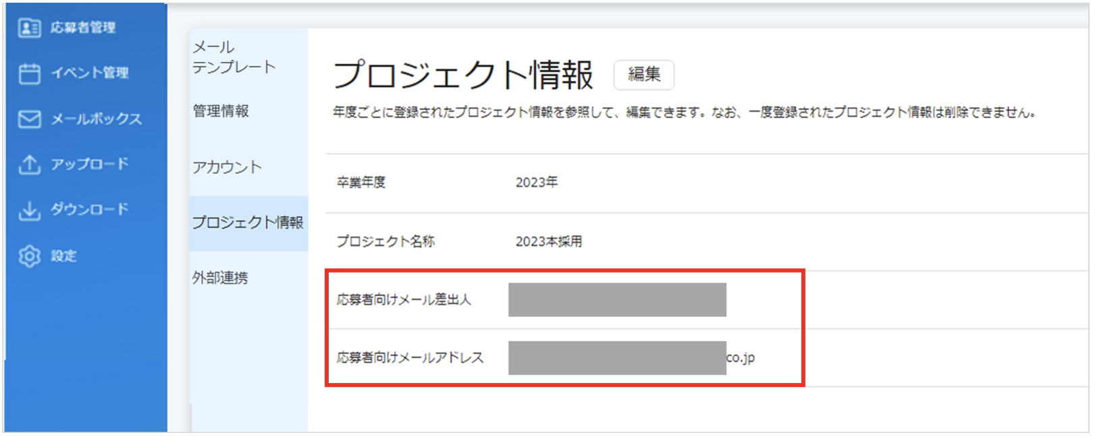This screenshot has height=437, width=1095.
Task: Open the アカウント settings tab
Action: click(227, 167)
